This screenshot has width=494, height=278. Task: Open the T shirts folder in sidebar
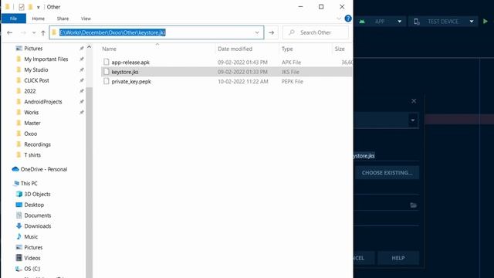click(x=32, y=155)
